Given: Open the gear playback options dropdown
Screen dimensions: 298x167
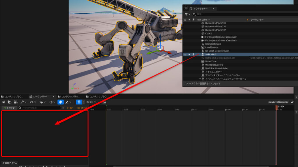Looking at the screenshot, I should [x=42, y=102].
